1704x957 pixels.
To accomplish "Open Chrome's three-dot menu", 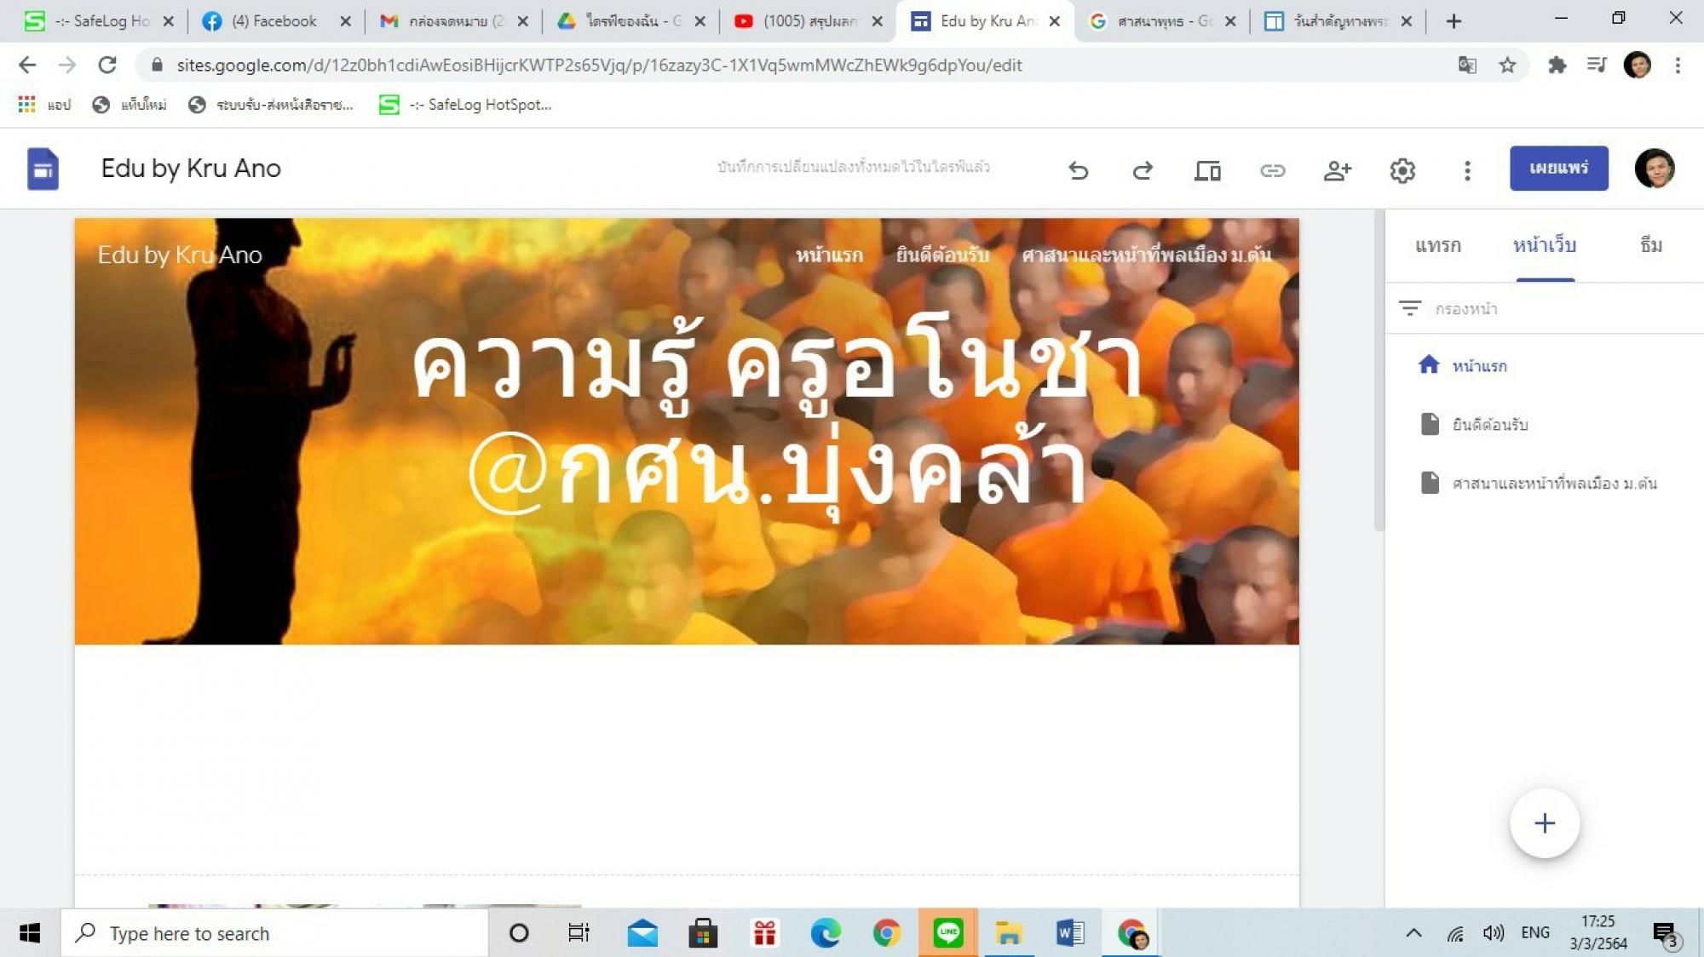I will 1677,65.
